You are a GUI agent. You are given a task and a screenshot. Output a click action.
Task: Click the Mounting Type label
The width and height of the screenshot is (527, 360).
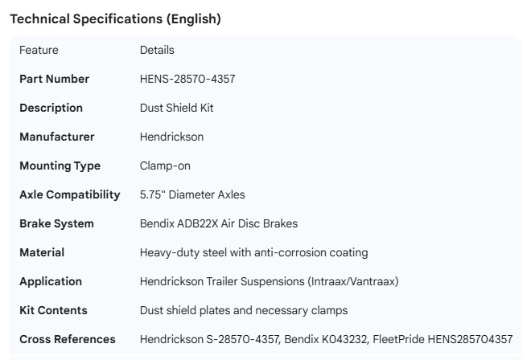pos(60,166)
